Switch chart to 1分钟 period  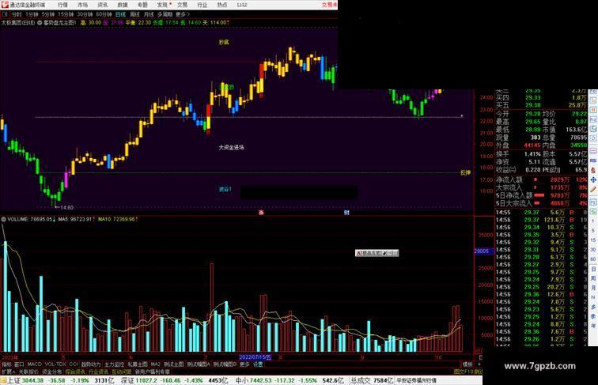pos(32,14)
